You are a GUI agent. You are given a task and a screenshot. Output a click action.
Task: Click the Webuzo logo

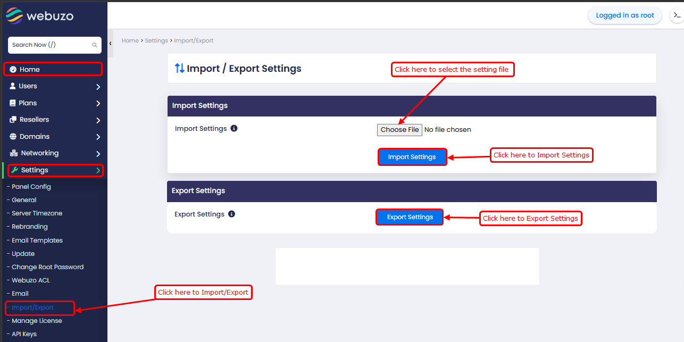coord(40,16)
